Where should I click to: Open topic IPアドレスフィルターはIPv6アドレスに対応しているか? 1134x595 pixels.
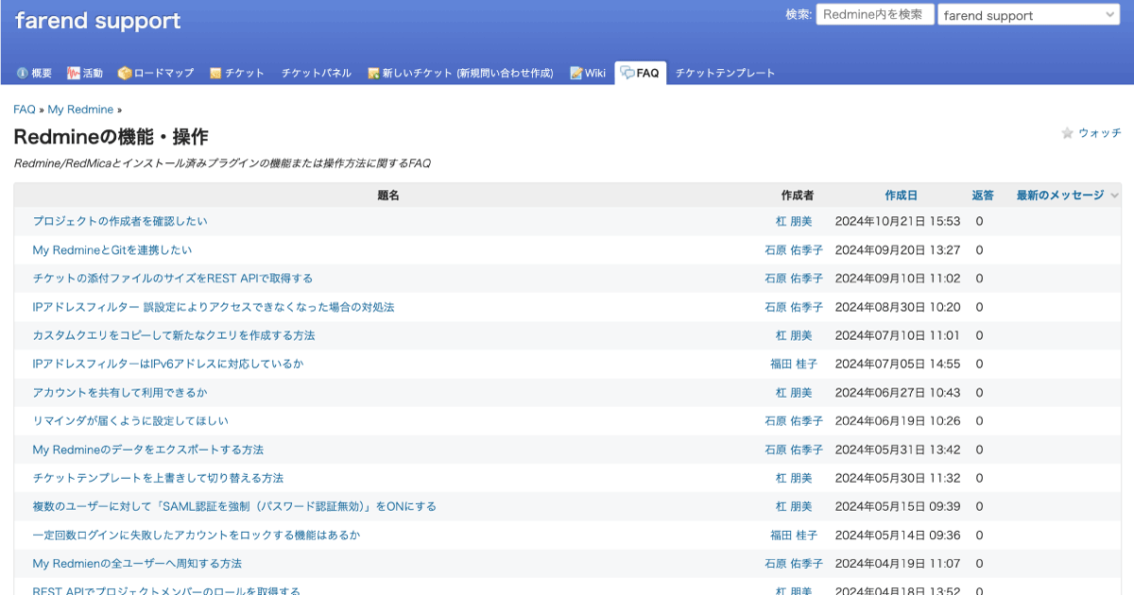click(168, 364)
